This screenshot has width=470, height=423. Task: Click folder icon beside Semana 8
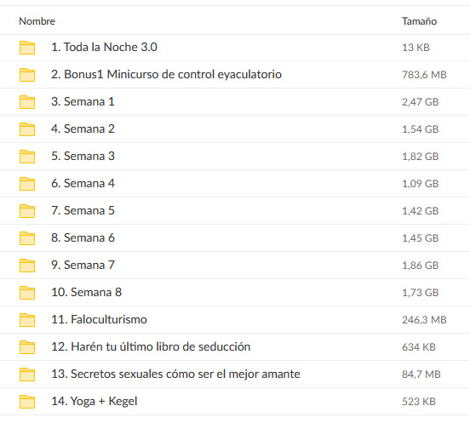tap(27, 293)
